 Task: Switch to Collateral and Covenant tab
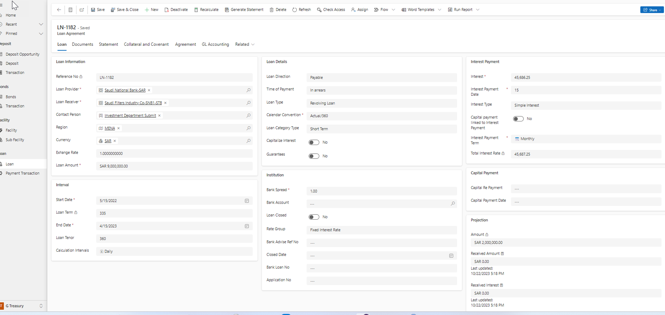click(x=146, y=44)
